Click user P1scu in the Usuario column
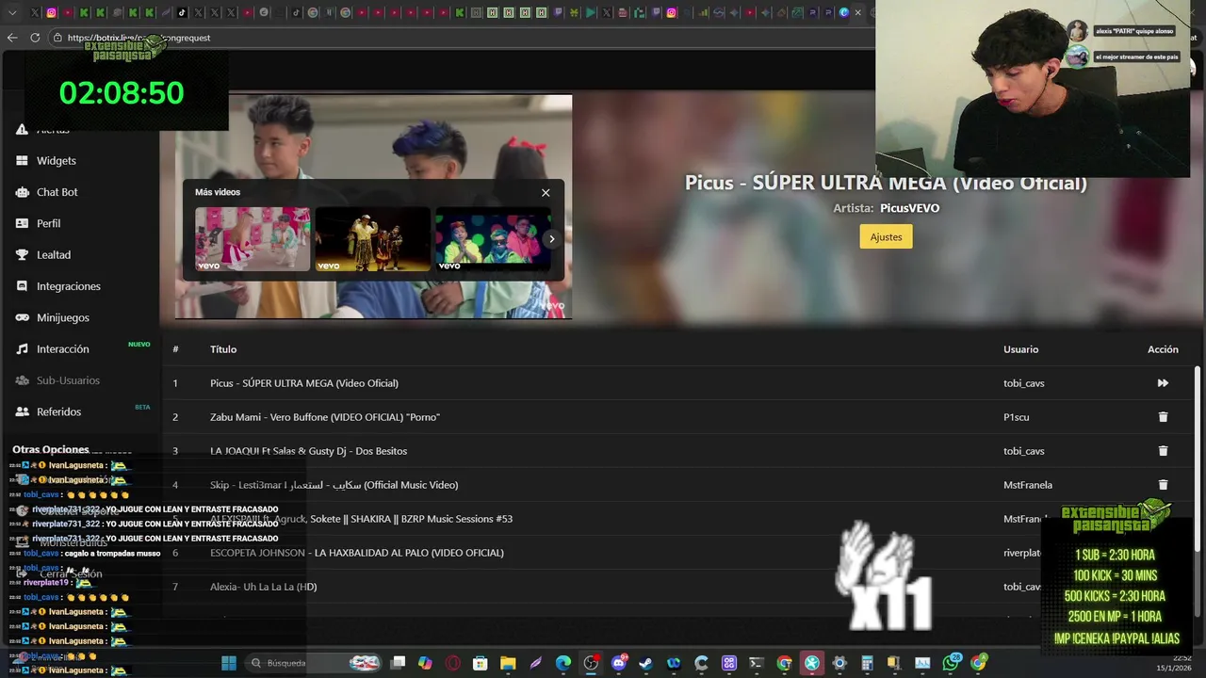The width and height of the screenshot is (1206, 678). (1016, 417)
